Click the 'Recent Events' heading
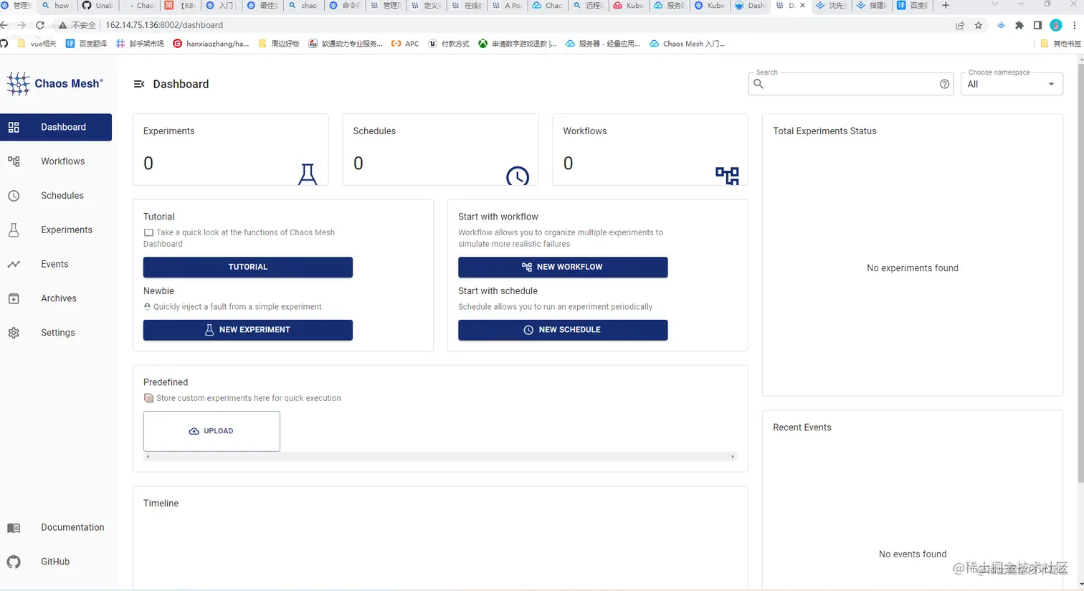This screenshot has height=591, width=1084. point(802,427)
